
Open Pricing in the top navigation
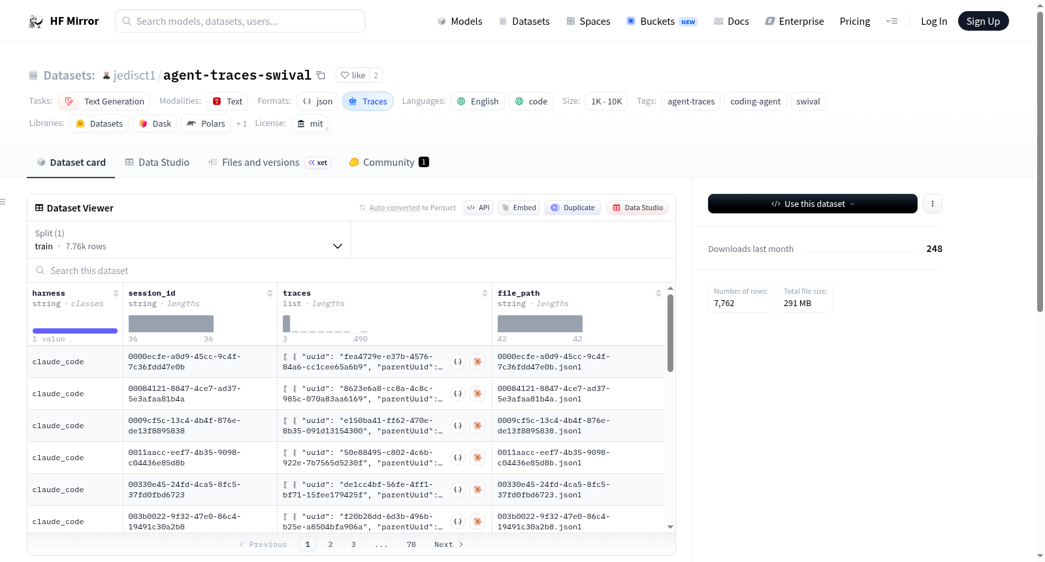[854, 21]
